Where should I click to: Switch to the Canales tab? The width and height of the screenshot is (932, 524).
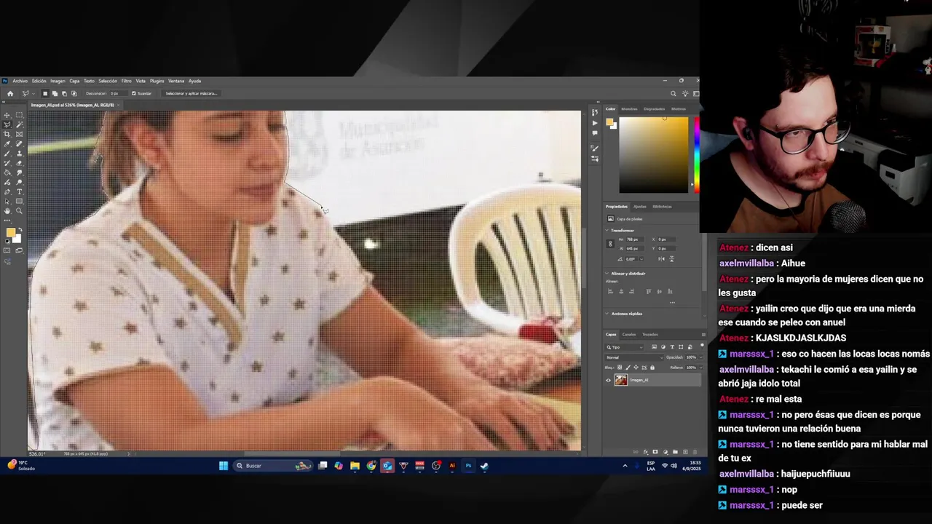pos(629,334)
